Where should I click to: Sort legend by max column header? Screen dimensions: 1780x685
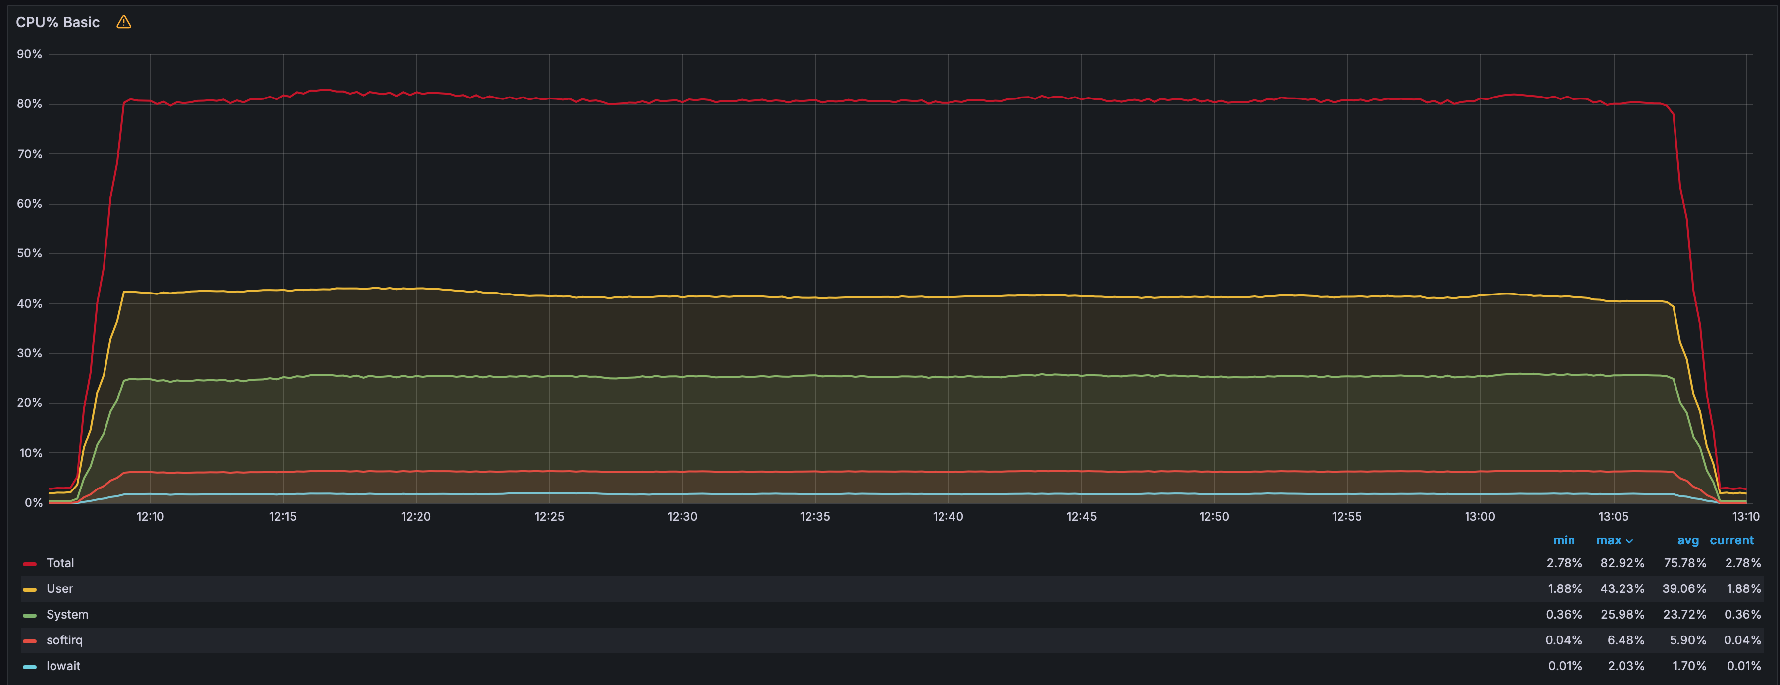(1609, 540)
